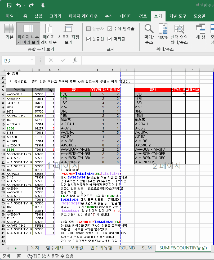Open the SUM sheet tab

(147, 248)
